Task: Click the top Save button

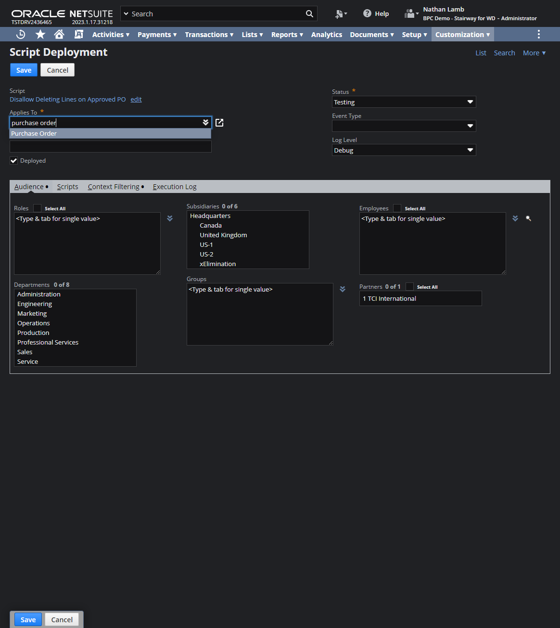Action: (24, 70)
